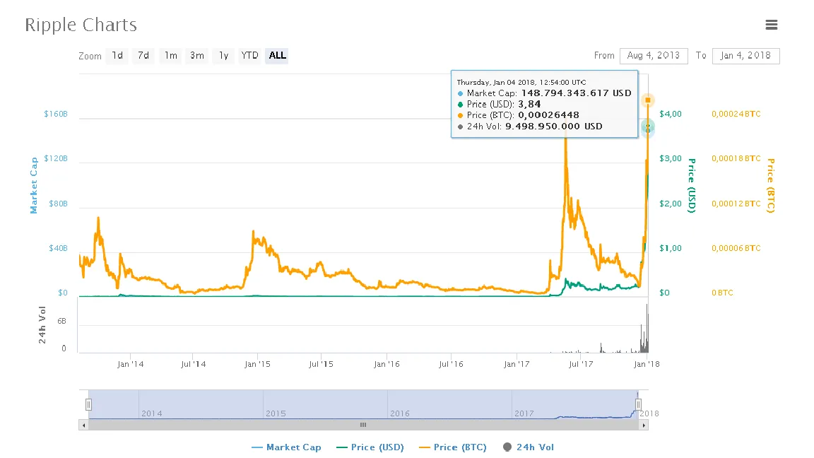Click the 24h Vol vertical axis title
This screenshot has height=458, width=814.
click(x=42, y=325)
